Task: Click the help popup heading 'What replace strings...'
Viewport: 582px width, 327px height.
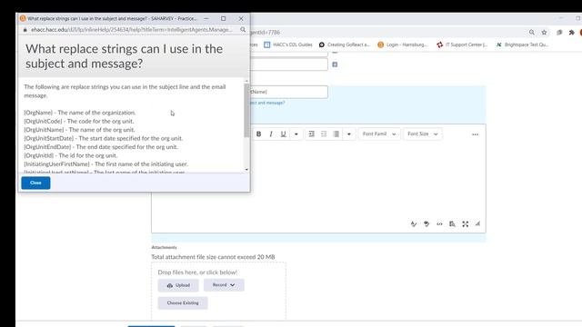Action: click(x=124, y=56)
